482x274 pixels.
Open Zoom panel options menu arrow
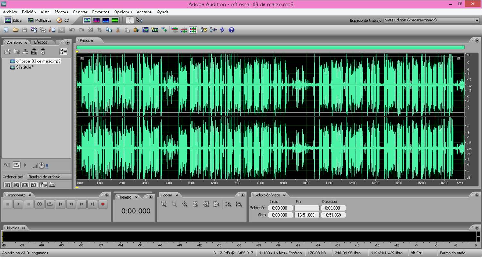coord(243,195)
